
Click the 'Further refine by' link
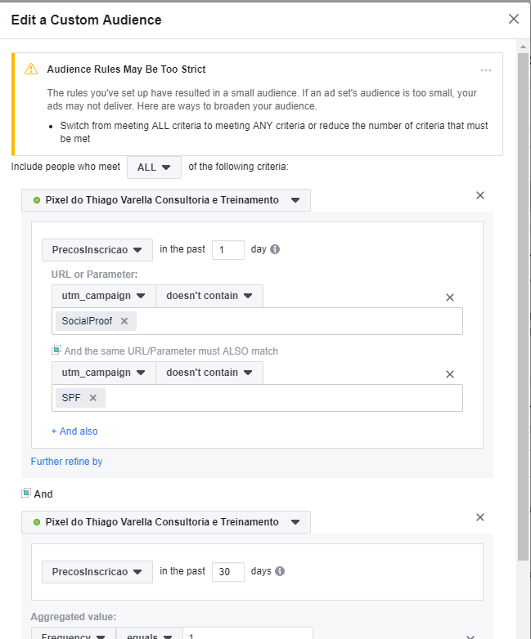point(66,462)
